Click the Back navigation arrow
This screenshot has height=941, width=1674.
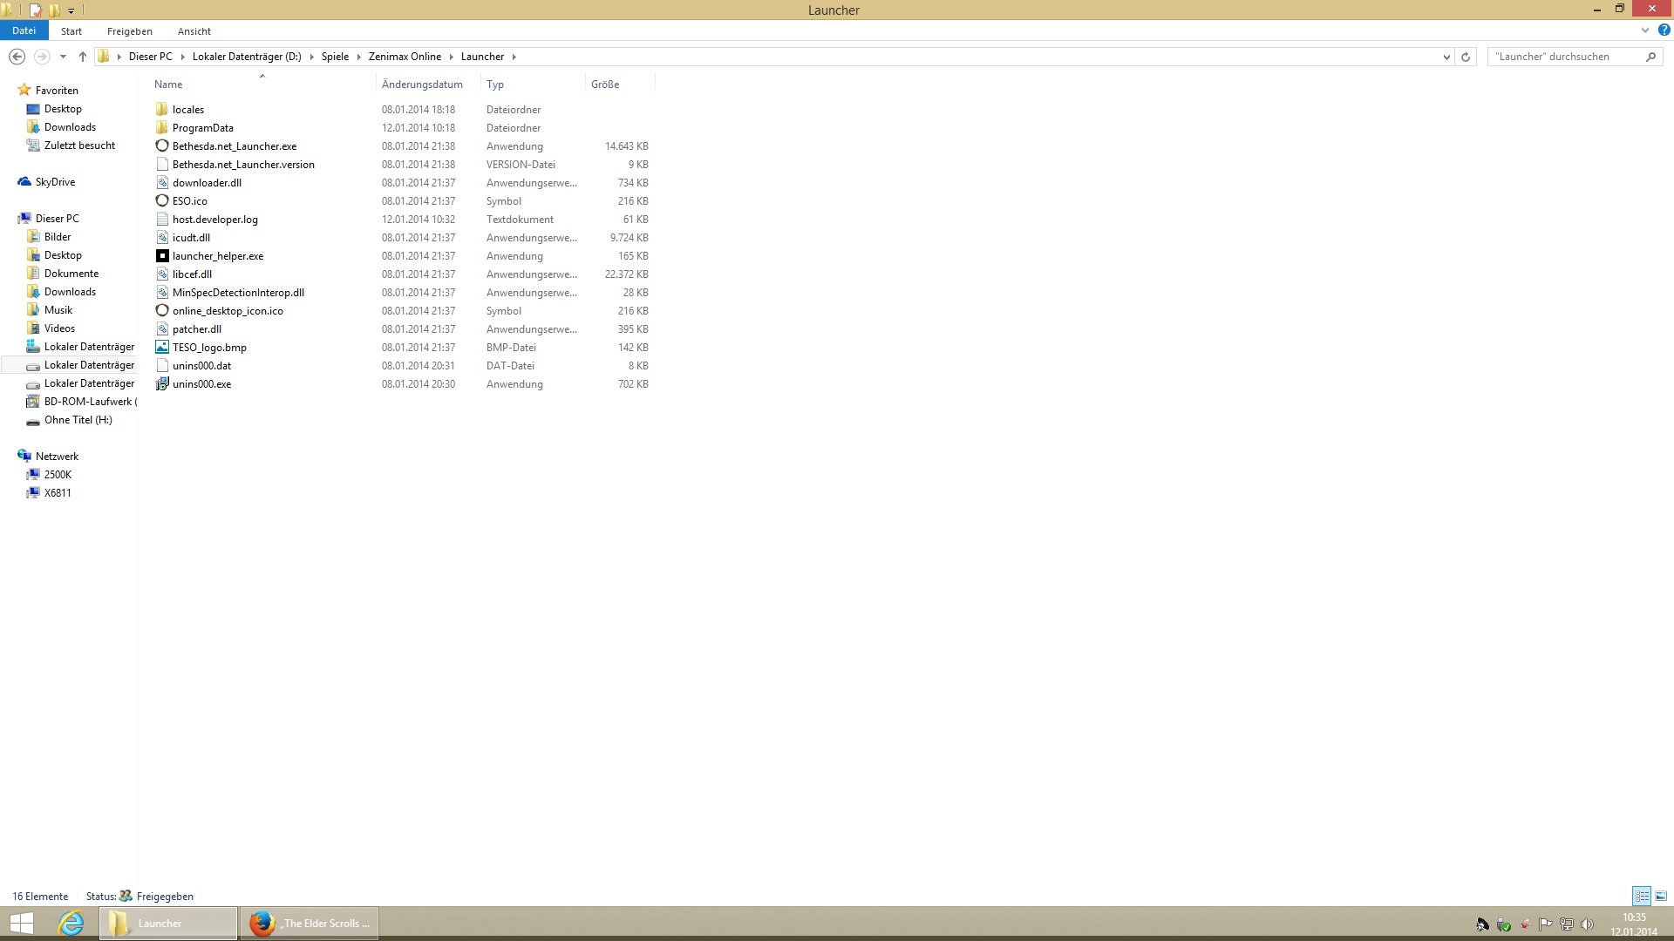click(17, 57)
